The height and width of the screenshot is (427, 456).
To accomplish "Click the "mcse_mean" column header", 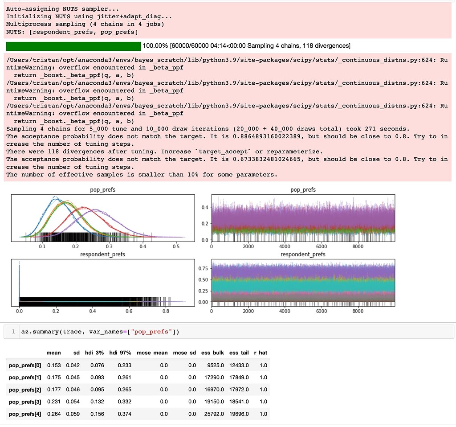I will (x=152, y=353).
